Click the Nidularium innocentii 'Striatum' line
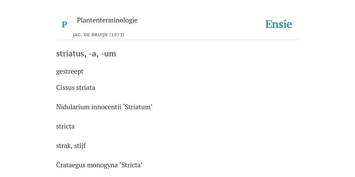The height and width of the screenshot is (177, 355). coord(104,107)
